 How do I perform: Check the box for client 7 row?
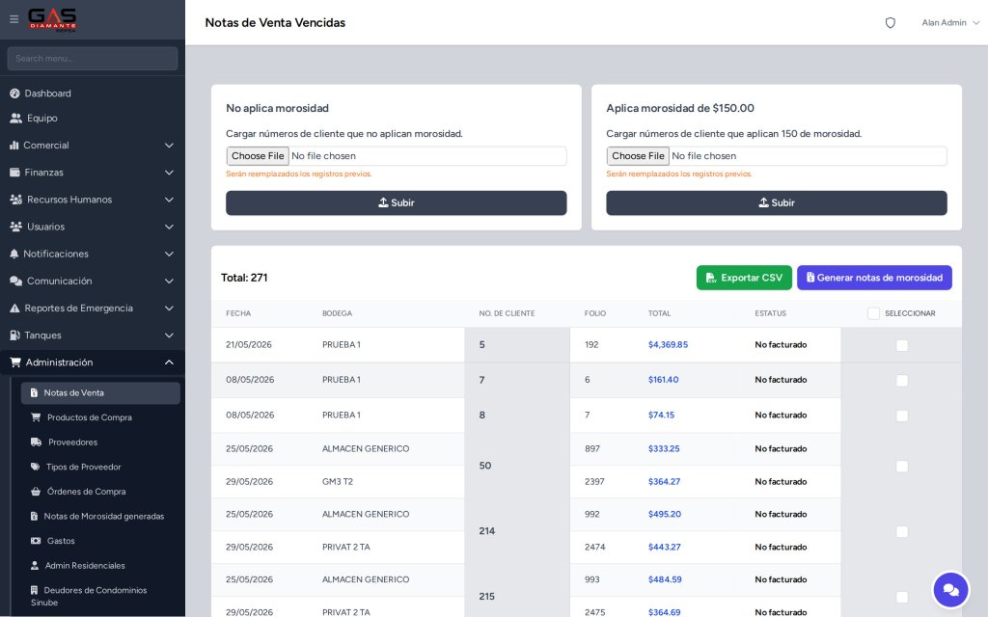902,380
